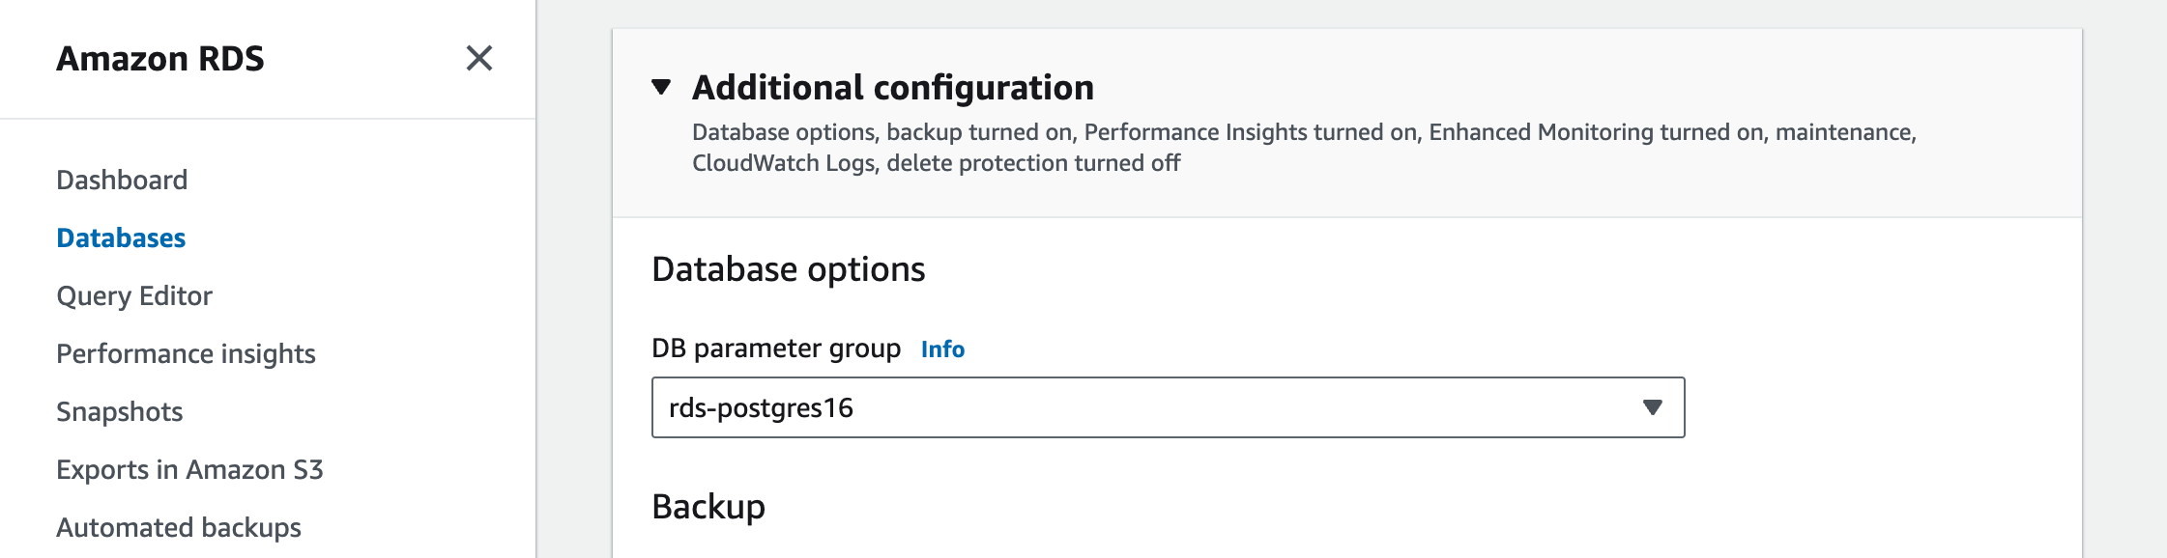Open the Snapshots page

(120, 411)
